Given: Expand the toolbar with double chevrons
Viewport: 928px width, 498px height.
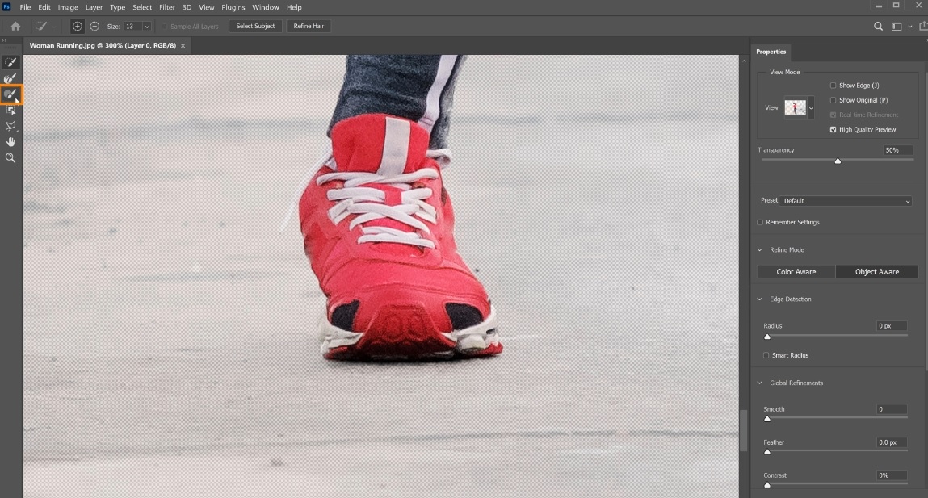Looking at the screenshot, I should coord(4,40).
